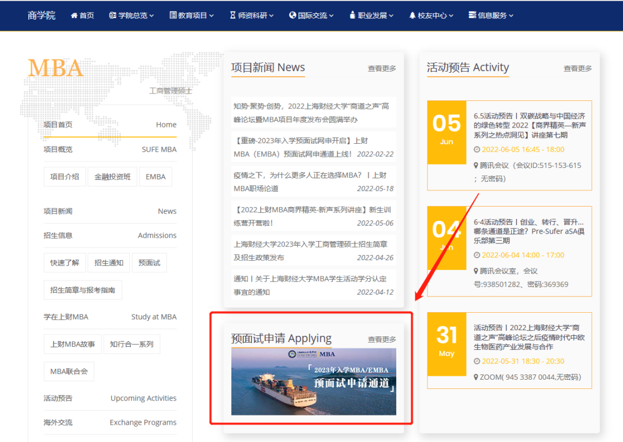The image size is (623, 442).
Task: Click the 预面试申请通道 ship banner image
Action: pos(313,381)
